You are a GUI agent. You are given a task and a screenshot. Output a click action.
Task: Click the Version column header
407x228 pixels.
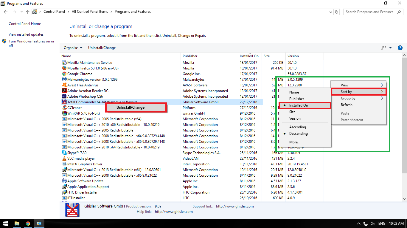tap(304, 56)
